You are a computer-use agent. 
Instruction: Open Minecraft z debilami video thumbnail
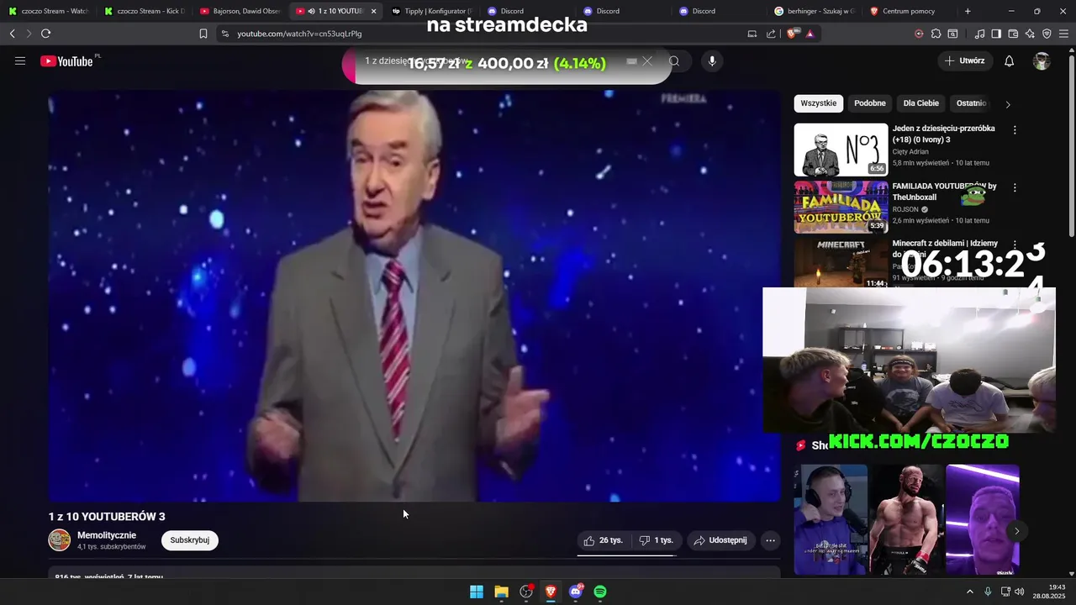coord(841,263)
